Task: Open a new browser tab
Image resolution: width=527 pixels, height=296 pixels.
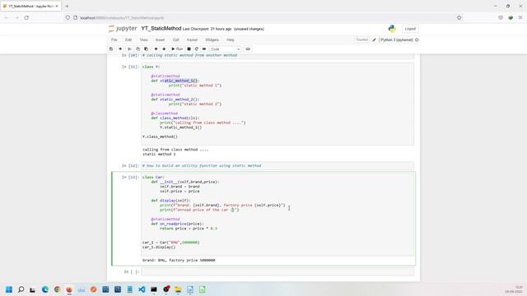Action: click(67, 6)
